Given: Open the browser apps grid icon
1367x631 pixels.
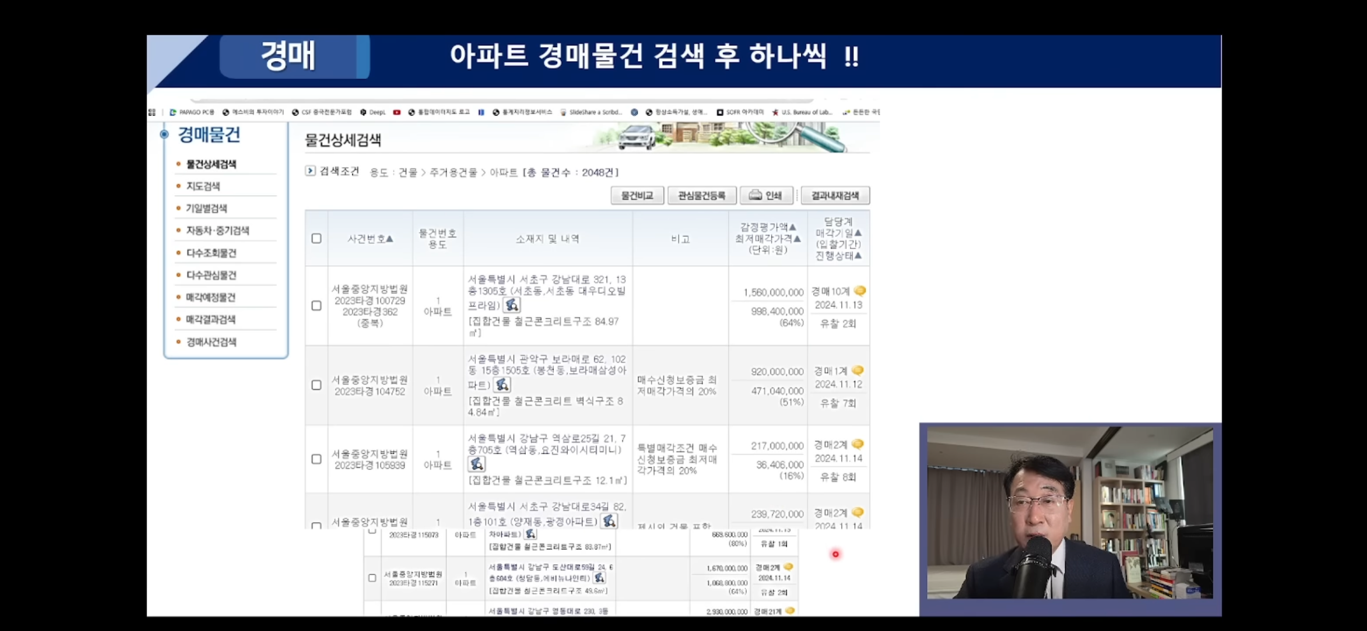Looking at the screenshot, I should [x=152, y=112].
